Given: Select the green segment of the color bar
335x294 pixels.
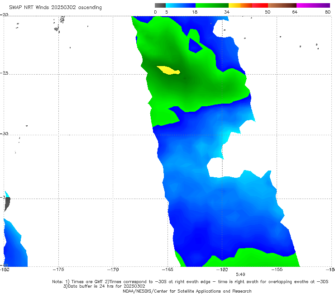Looking at the screenshot, I should pos(212,5).
